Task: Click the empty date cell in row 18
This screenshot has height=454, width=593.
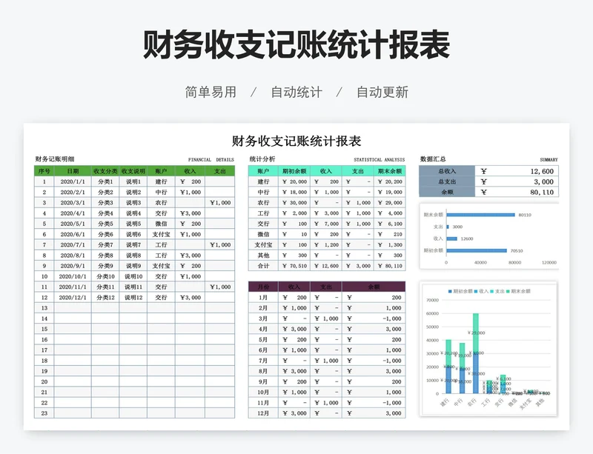Action: coord(73,361)
